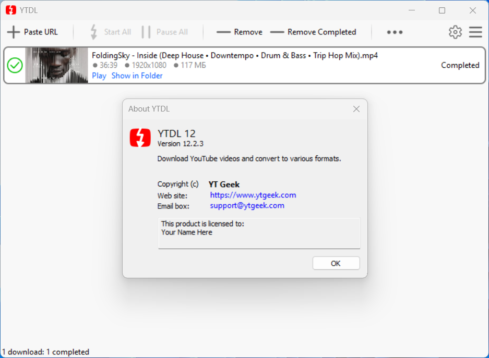Click the Version 12.2.3 text

tap(180, 144)
